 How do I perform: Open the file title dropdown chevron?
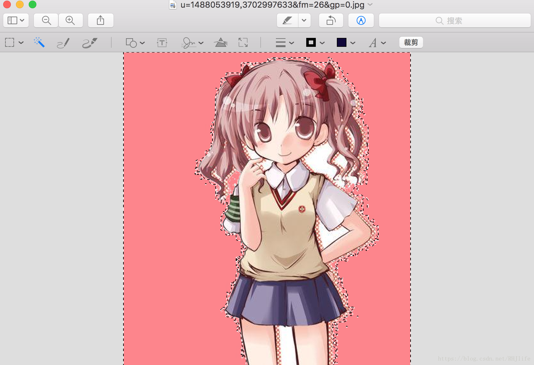click(370, 4)
